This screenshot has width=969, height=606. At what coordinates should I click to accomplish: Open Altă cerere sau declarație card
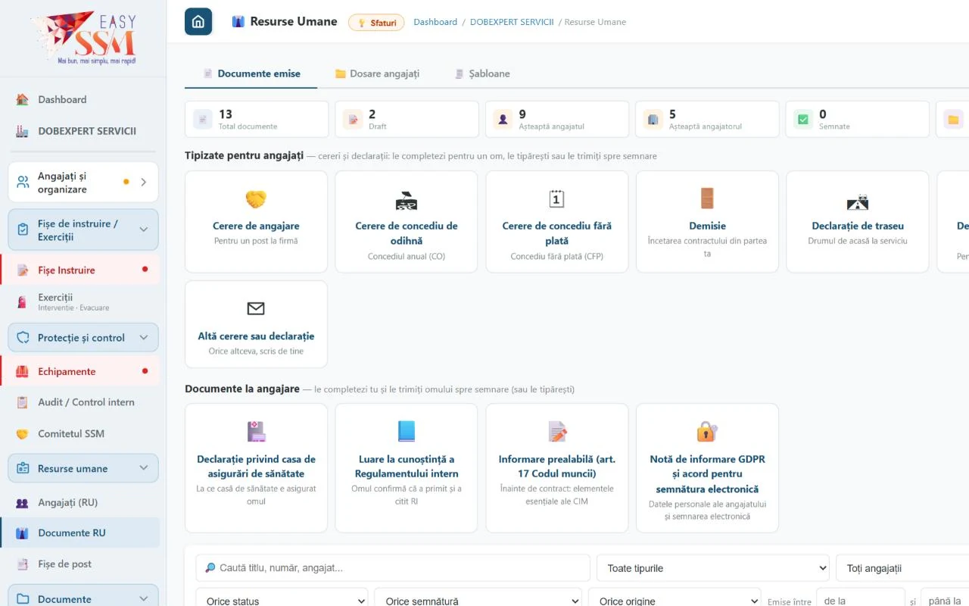pos(256,324)
